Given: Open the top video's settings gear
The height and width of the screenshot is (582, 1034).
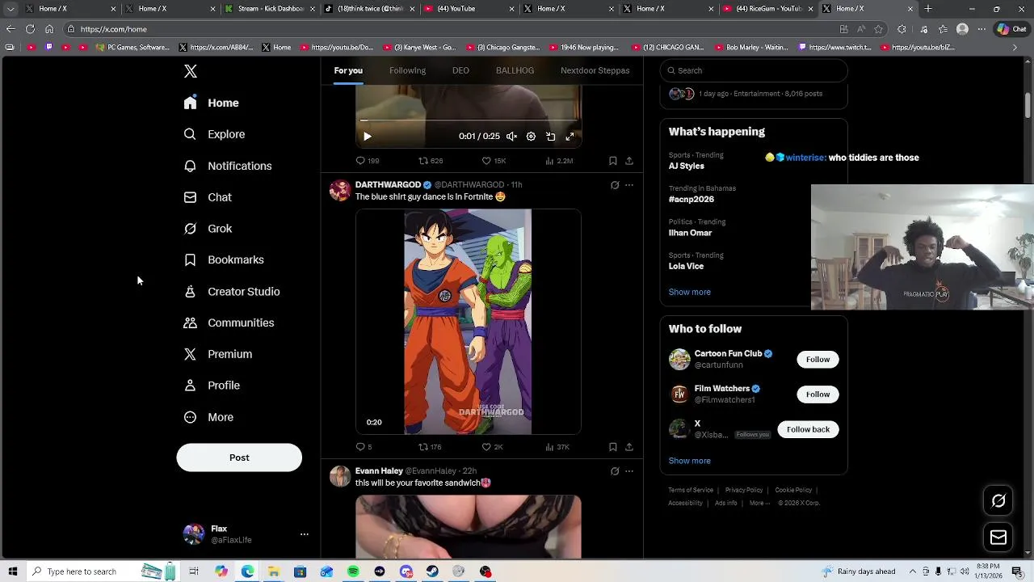Looking at the screenshot, I should coord(531,137).
